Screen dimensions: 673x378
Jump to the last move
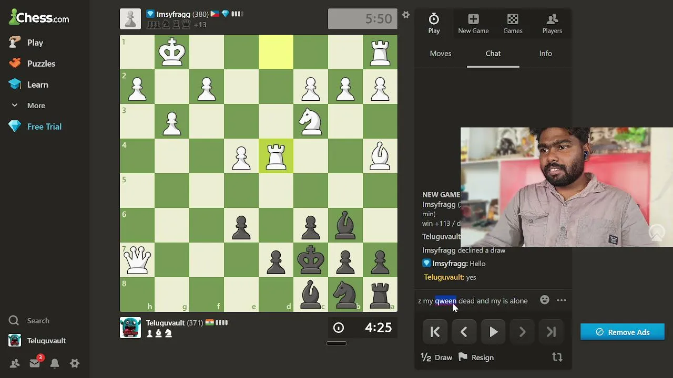(551, 332)
